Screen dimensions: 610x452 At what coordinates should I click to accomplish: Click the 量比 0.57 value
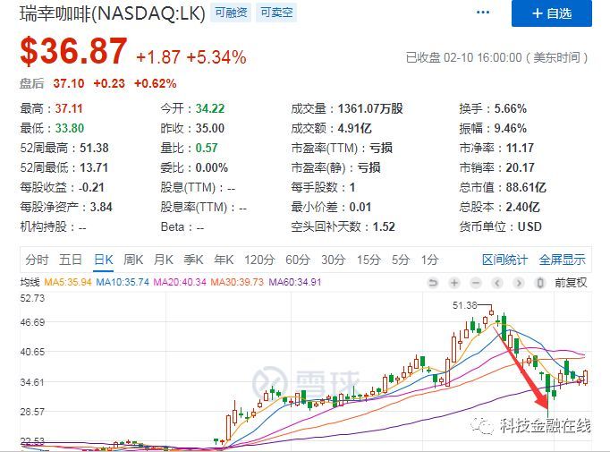pyautogui.click(x=207, y=148)
